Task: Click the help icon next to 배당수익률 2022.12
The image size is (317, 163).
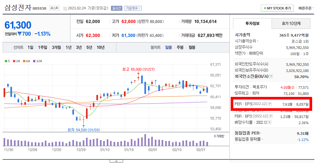Action: pyautogui.click(x=269, y=122)
